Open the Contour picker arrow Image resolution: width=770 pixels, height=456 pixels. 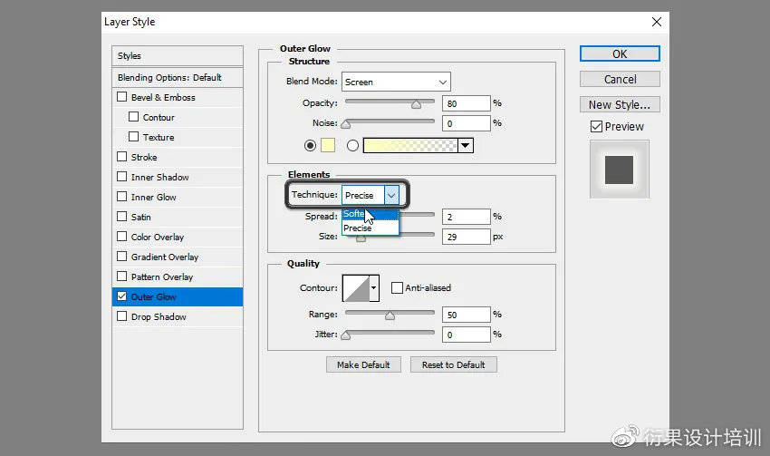[373, 288]
